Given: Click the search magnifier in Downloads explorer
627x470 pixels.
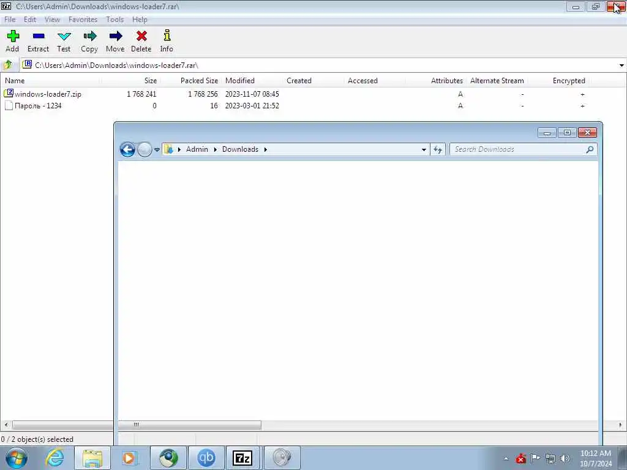Looking at the screenshot, I should coord(590,149).
